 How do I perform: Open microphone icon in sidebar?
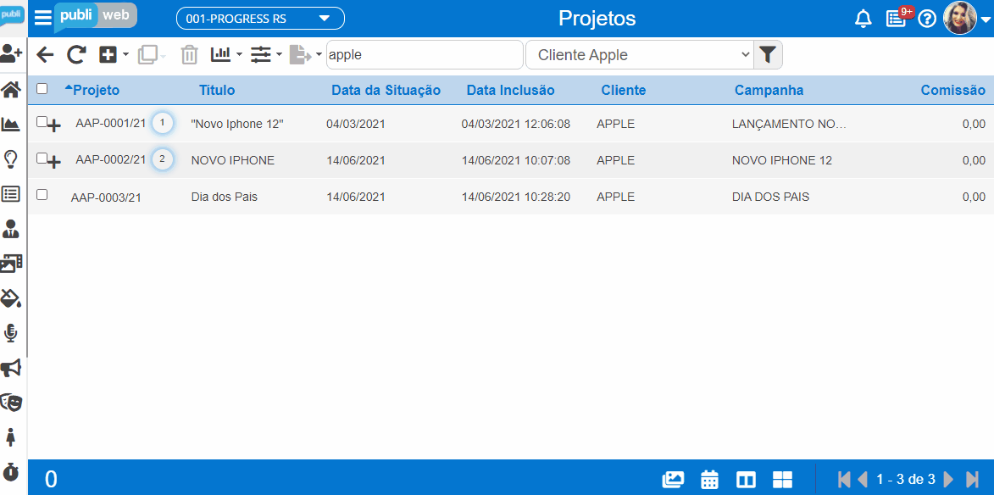click(x=11, y=333)
